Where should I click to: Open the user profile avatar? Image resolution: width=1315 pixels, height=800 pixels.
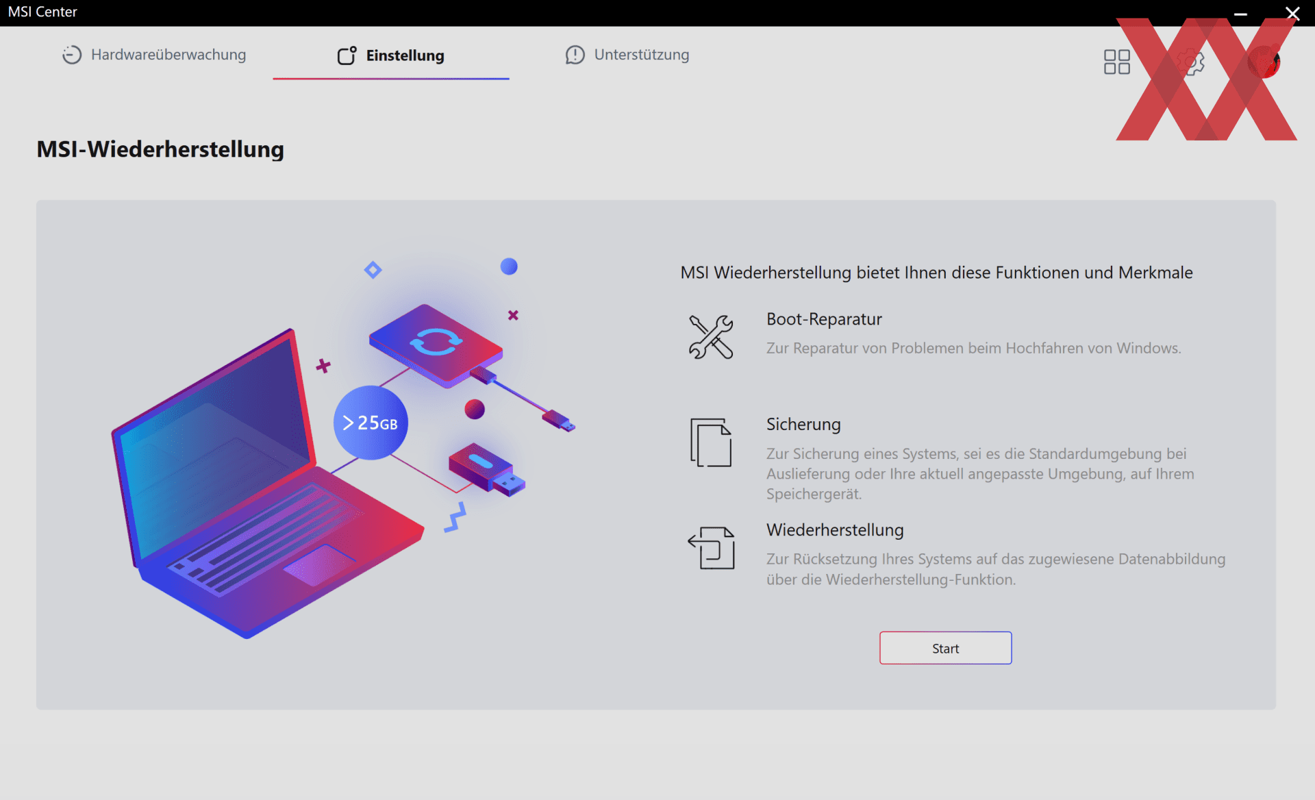pos(1263,62)
